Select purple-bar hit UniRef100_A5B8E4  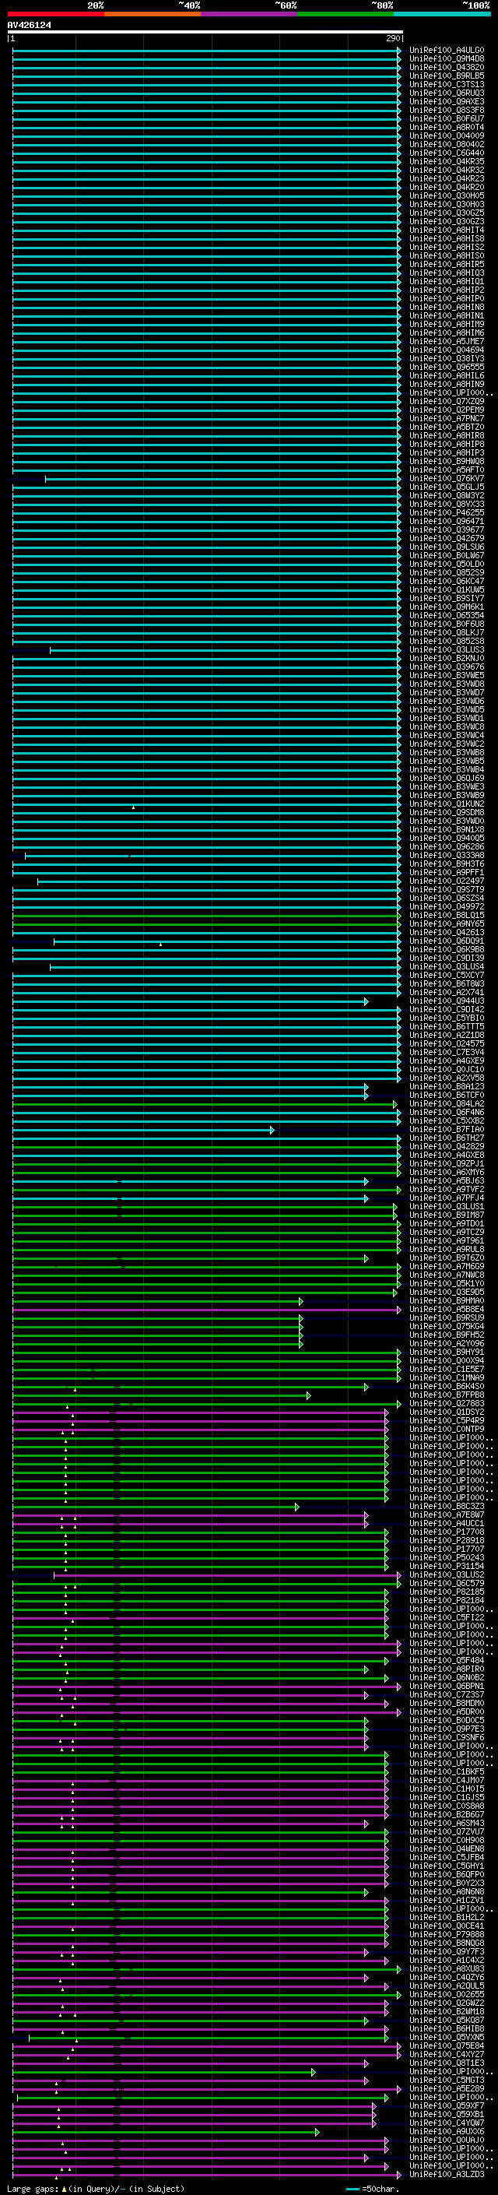click(x=446, y=1310)
